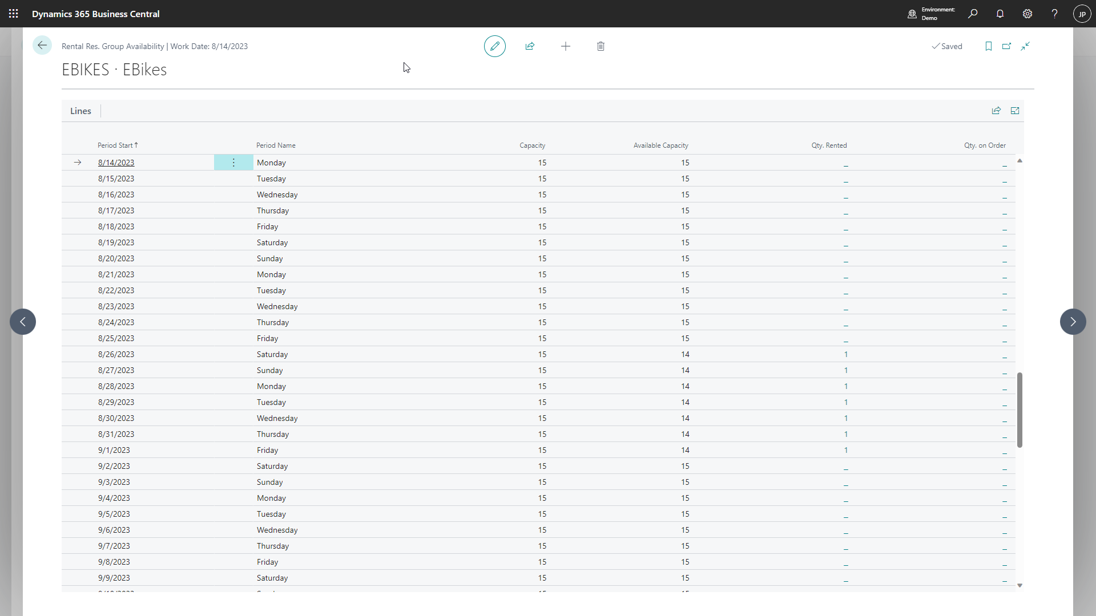Viewport: 1096px width, 616px height.
Task: Click Qty. Rented 1 for 8/27/2023
Action: [846, 370]
